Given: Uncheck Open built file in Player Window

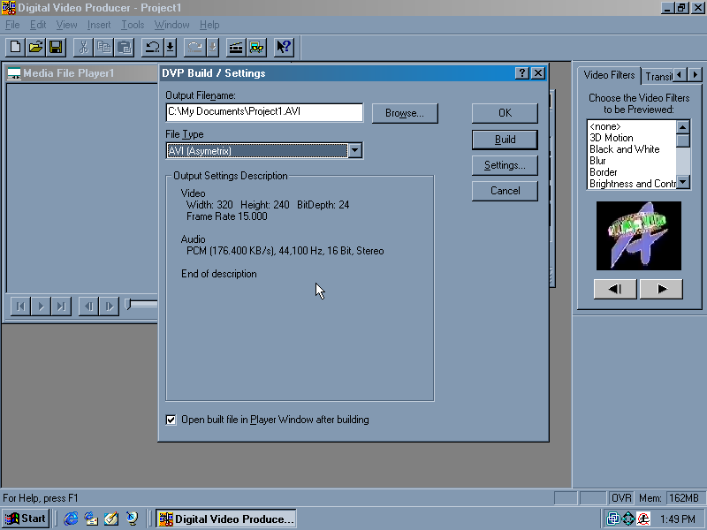Looking at the screenshot, I should (x=171, y=420).
